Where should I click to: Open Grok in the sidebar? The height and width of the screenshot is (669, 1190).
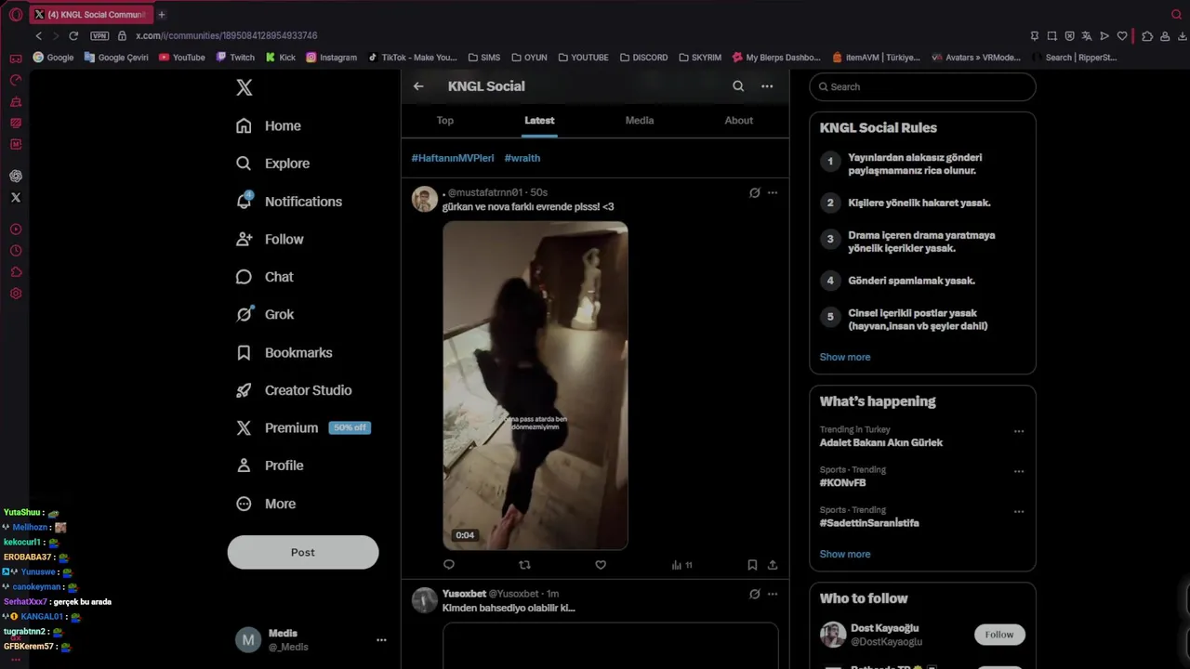tap(265, 314)
